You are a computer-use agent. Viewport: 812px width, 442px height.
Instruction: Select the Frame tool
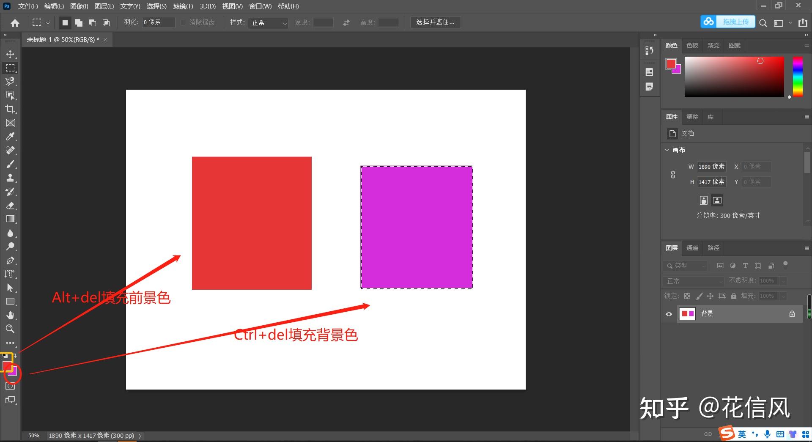(x=10, y=123)
